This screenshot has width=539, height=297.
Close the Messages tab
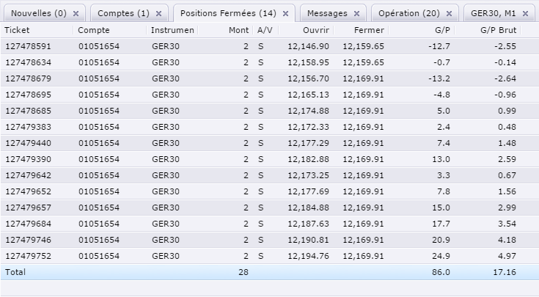tap(356, 14)
